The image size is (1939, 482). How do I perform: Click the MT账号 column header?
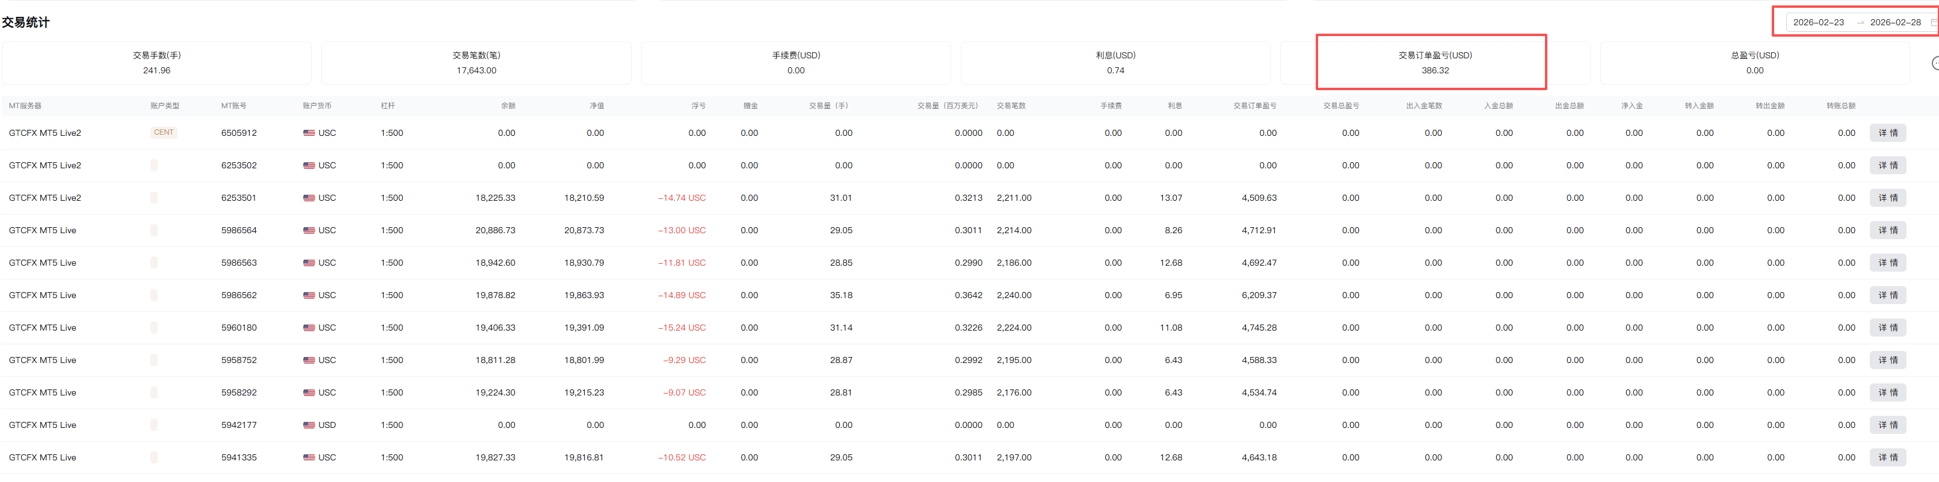(233, 106)
